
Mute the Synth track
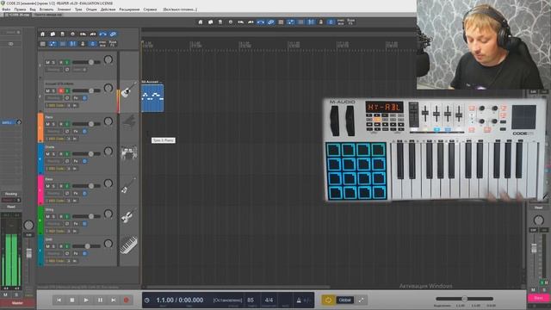(48, 246)
